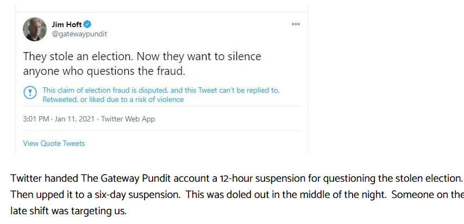Screen dimensions: 464x224
Task: Click the "They stole an election" tweet line
Action: click(x=142, y=56)
